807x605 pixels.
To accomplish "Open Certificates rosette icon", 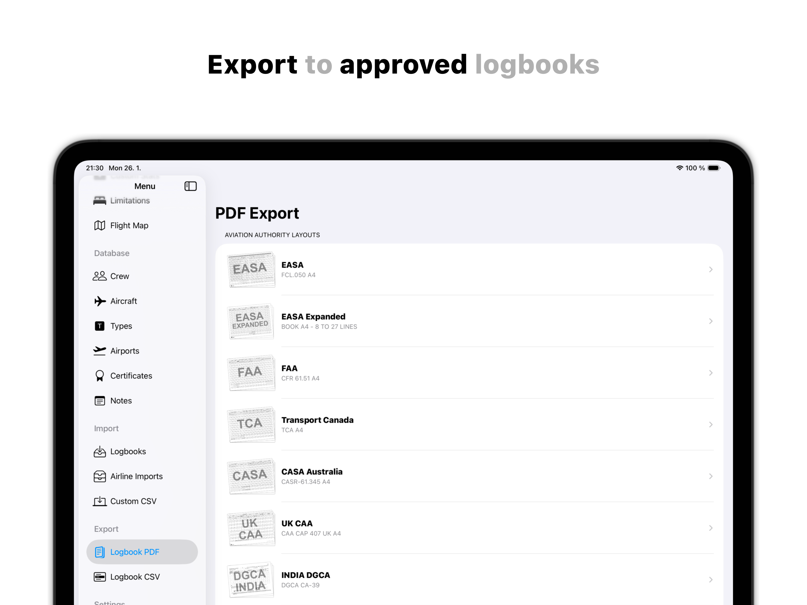I will click(x=100, y=375).
